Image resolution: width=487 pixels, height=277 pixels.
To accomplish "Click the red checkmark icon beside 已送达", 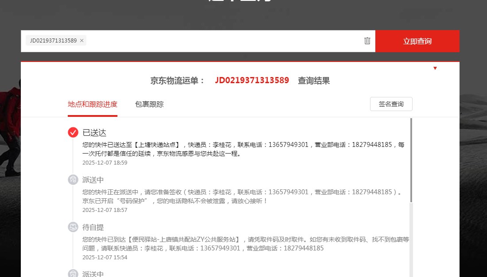I will click(x=73, y=132).
